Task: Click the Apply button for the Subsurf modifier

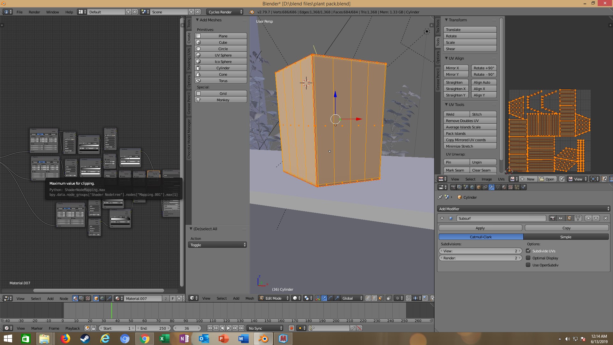Action: 480,228
